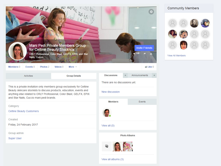Image resolution: width=221 pixels, height=166 pixels.
Task: Open the woman portrait album thumbnail
Action: [x=117, y=147]
